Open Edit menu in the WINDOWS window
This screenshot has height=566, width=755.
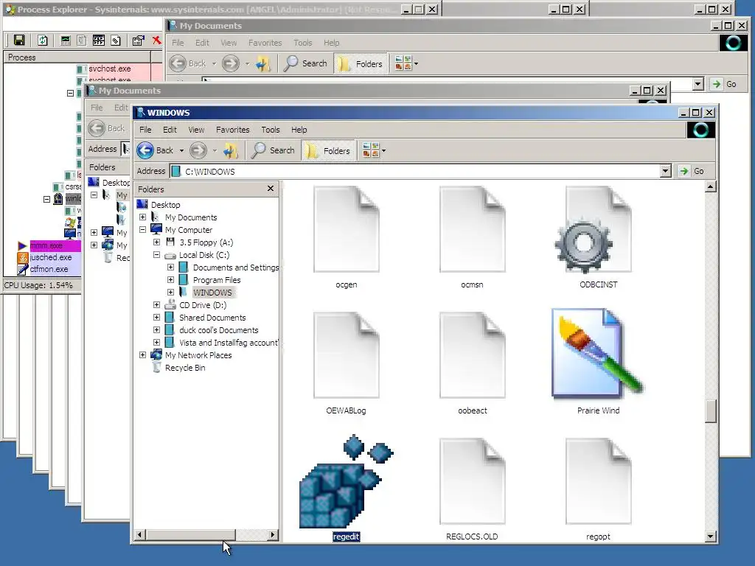170,130
